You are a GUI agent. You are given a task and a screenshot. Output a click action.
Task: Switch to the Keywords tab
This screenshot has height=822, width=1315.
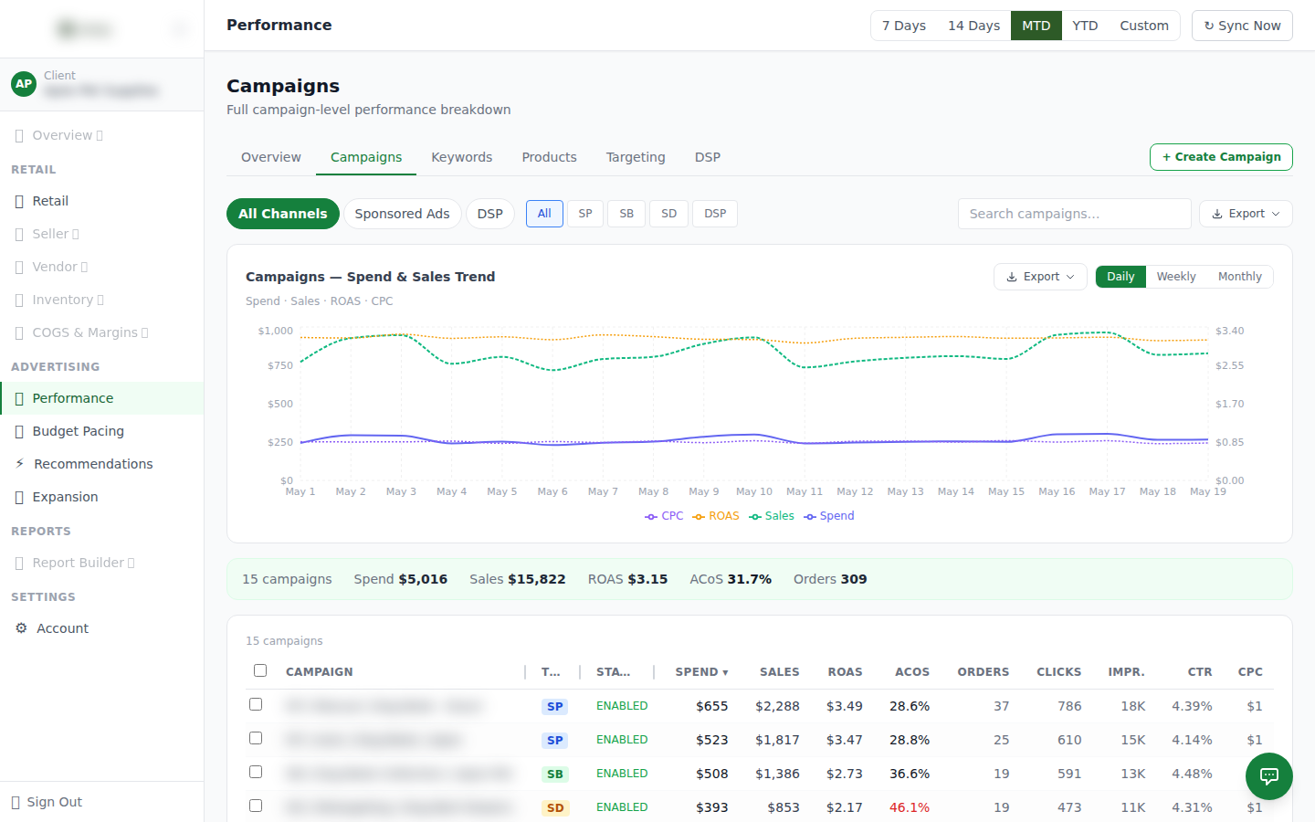(x=461, y=157)
